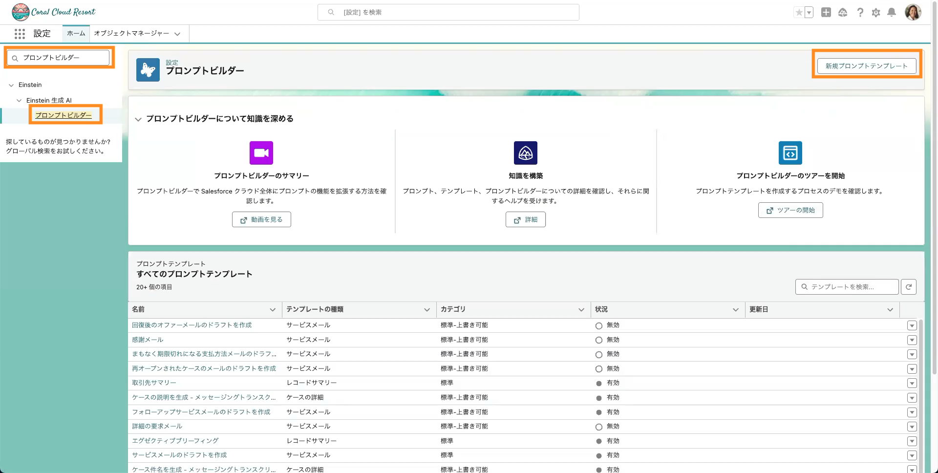Click 20+ 個の項目 count text

coord(154,287)
